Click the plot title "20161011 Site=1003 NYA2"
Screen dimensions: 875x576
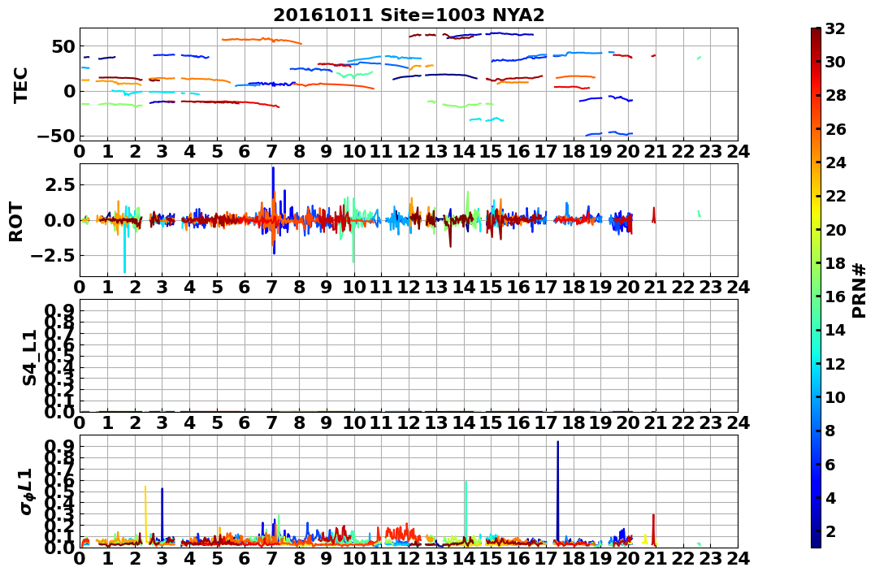409,15
